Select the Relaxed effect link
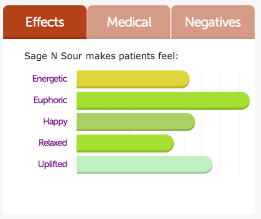This screenshot has width=261, height=219. [x=53, y=143]
